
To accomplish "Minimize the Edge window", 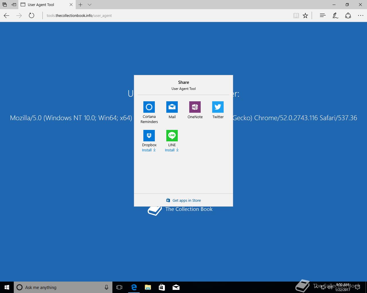I will [334, 5].
